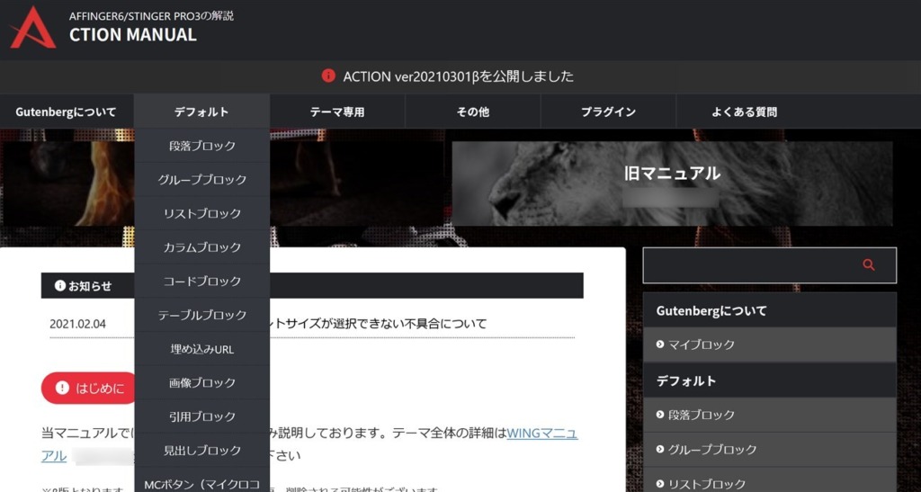Open the 'プラグイン' navigation menu
Screen dimensions: 921x492
tap(609, 112)
